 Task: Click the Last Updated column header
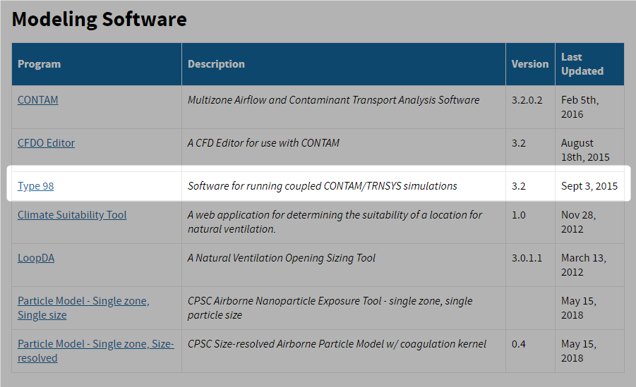tap(582, 64)
